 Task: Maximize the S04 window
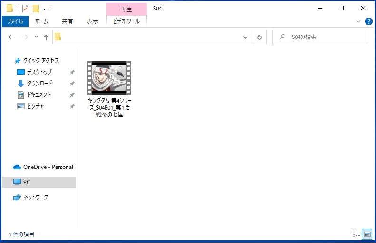(341, 9)
